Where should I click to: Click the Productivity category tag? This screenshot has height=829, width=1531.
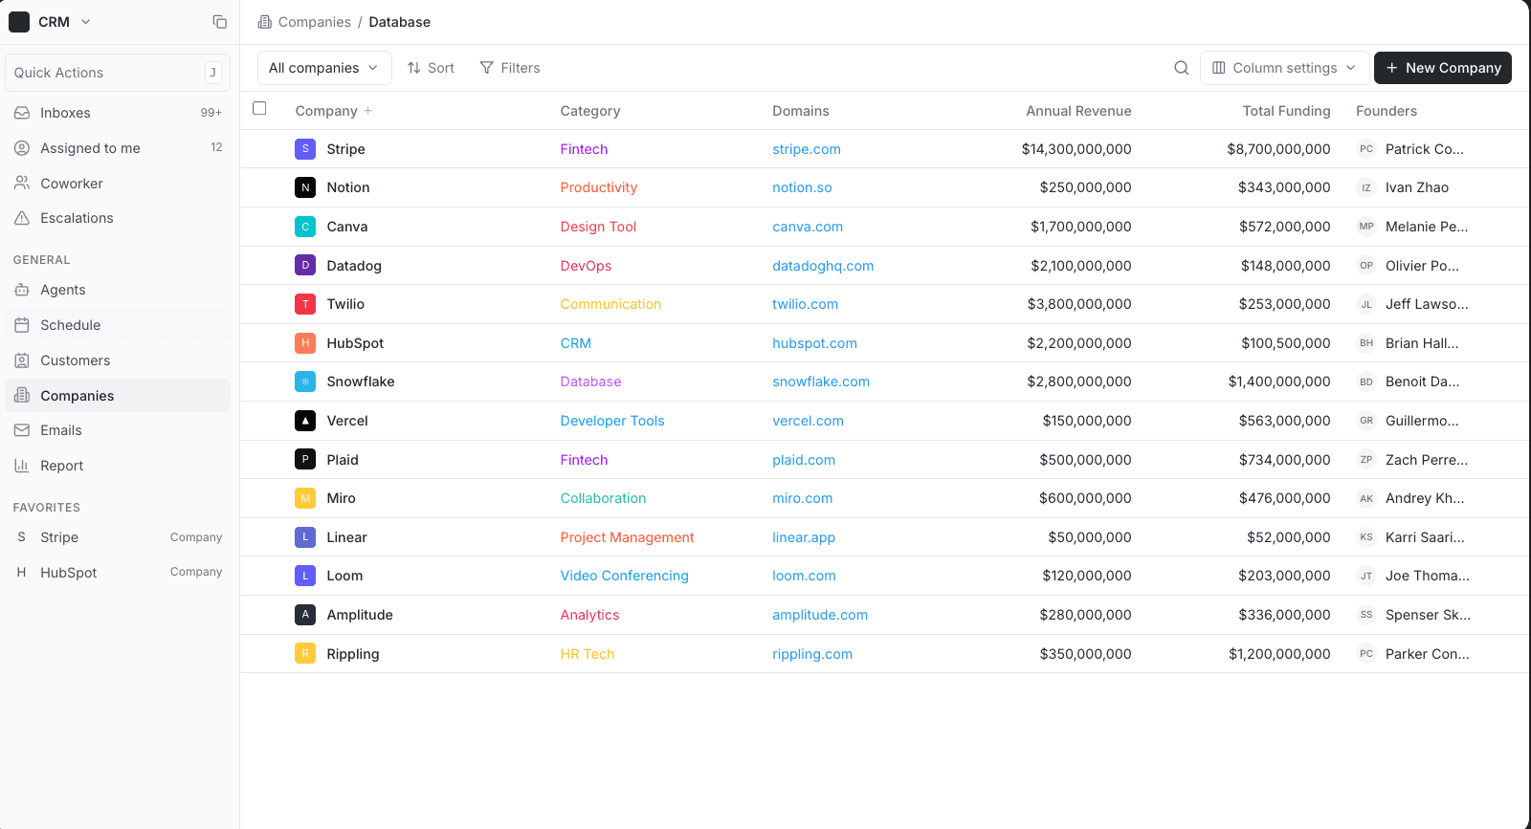(x=599, y=187)
